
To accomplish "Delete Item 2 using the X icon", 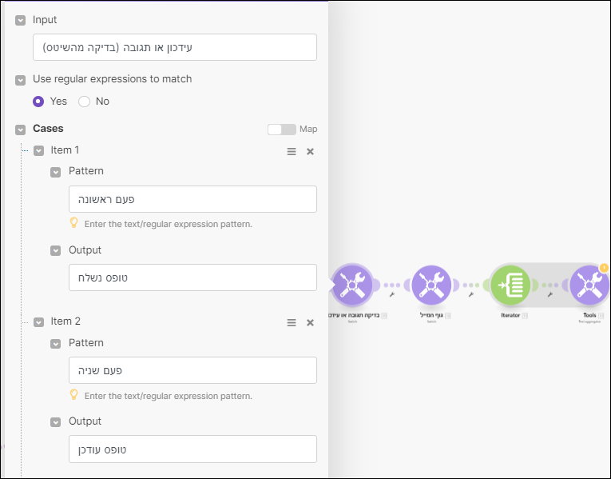I will 311,322.
